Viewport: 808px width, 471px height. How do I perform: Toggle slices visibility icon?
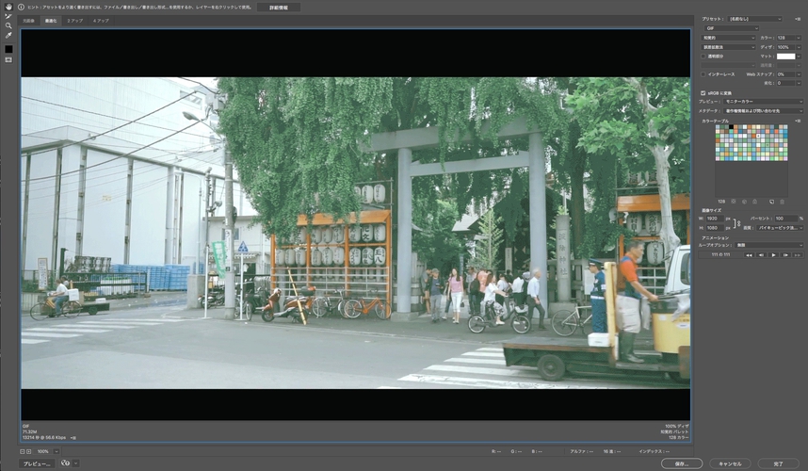click(8, 59)
